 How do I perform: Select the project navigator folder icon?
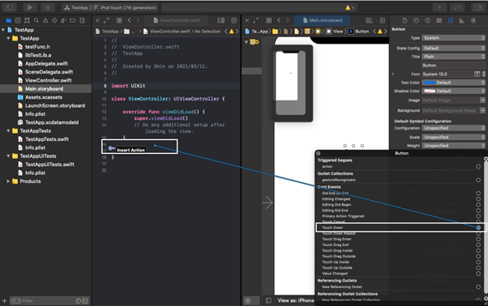tap(9, 20)
